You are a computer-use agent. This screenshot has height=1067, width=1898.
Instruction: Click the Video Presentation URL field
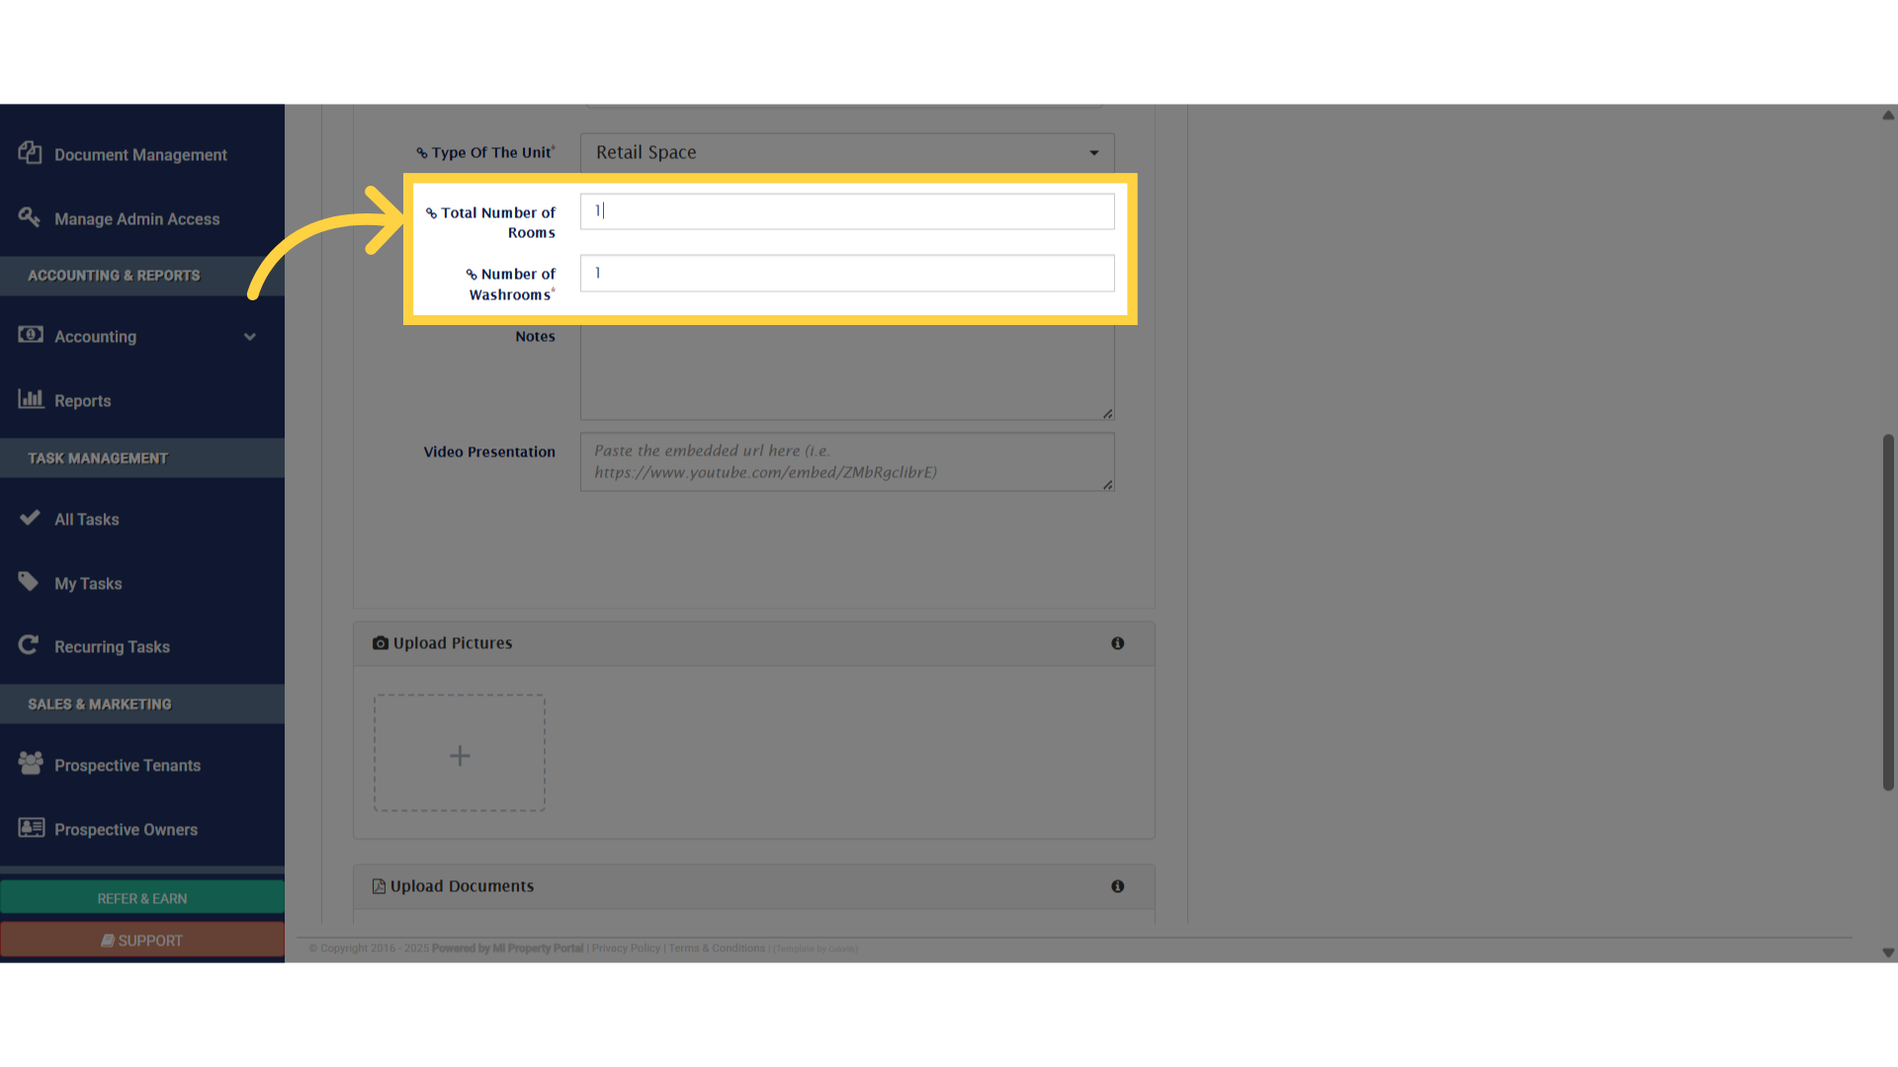coord(847,461)
